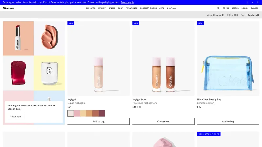The width and height of the screenshot is (262, 147).
Task: Open the Glossier Goods menu
Action: 148,8
